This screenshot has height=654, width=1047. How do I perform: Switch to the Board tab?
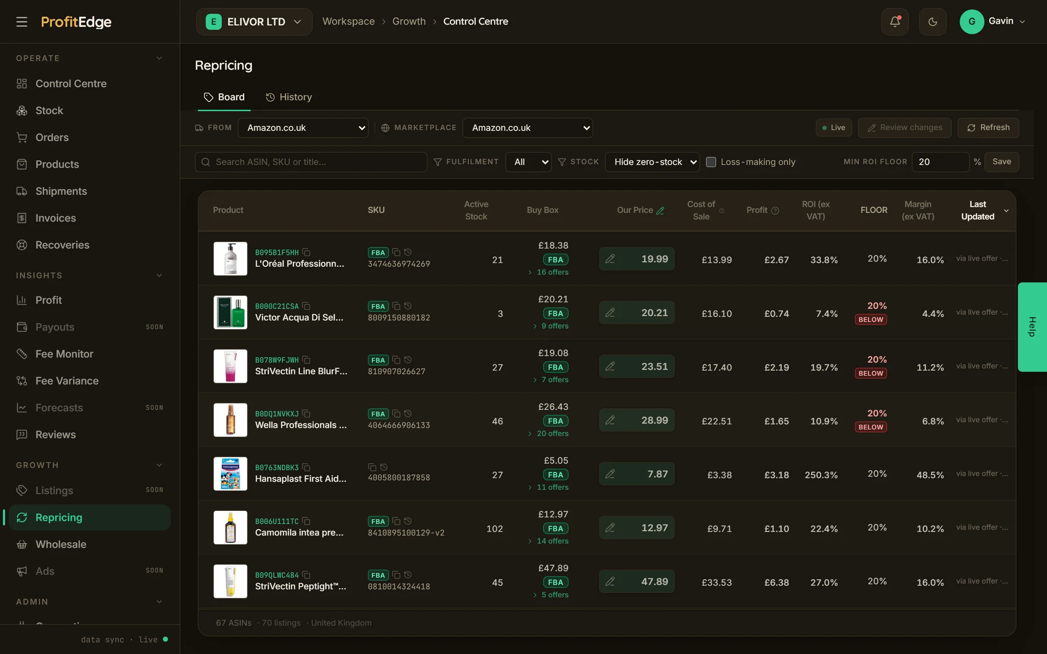click(x=224, y=97)
